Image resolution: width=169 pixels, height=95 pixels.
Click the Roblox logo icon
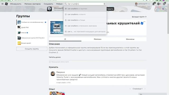[6, 4]
